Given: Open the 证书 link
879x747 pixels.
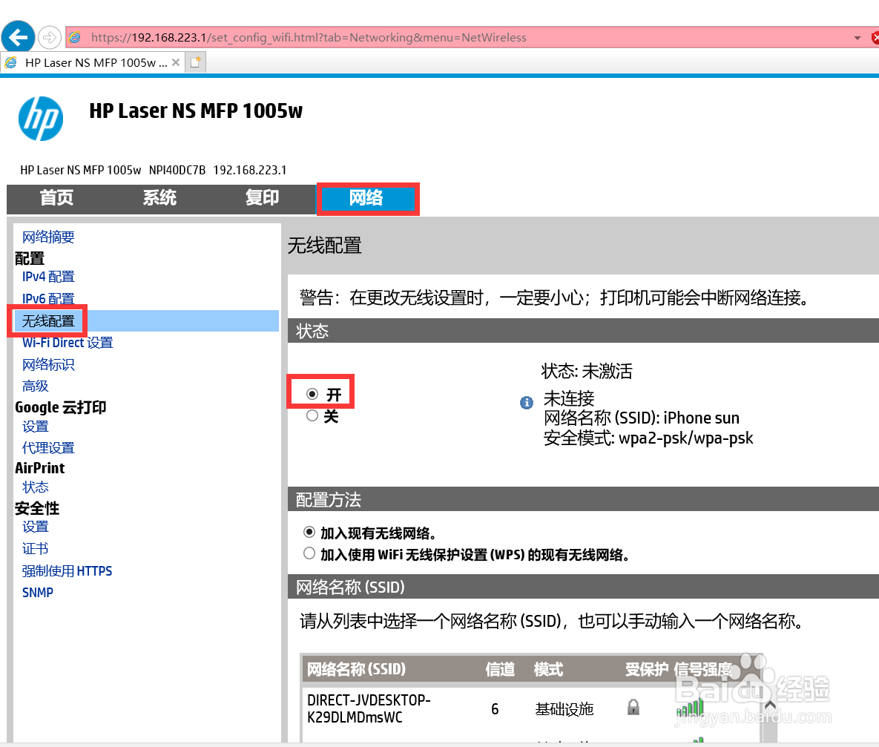Looking at the screenshot, I should pos(36,548).
